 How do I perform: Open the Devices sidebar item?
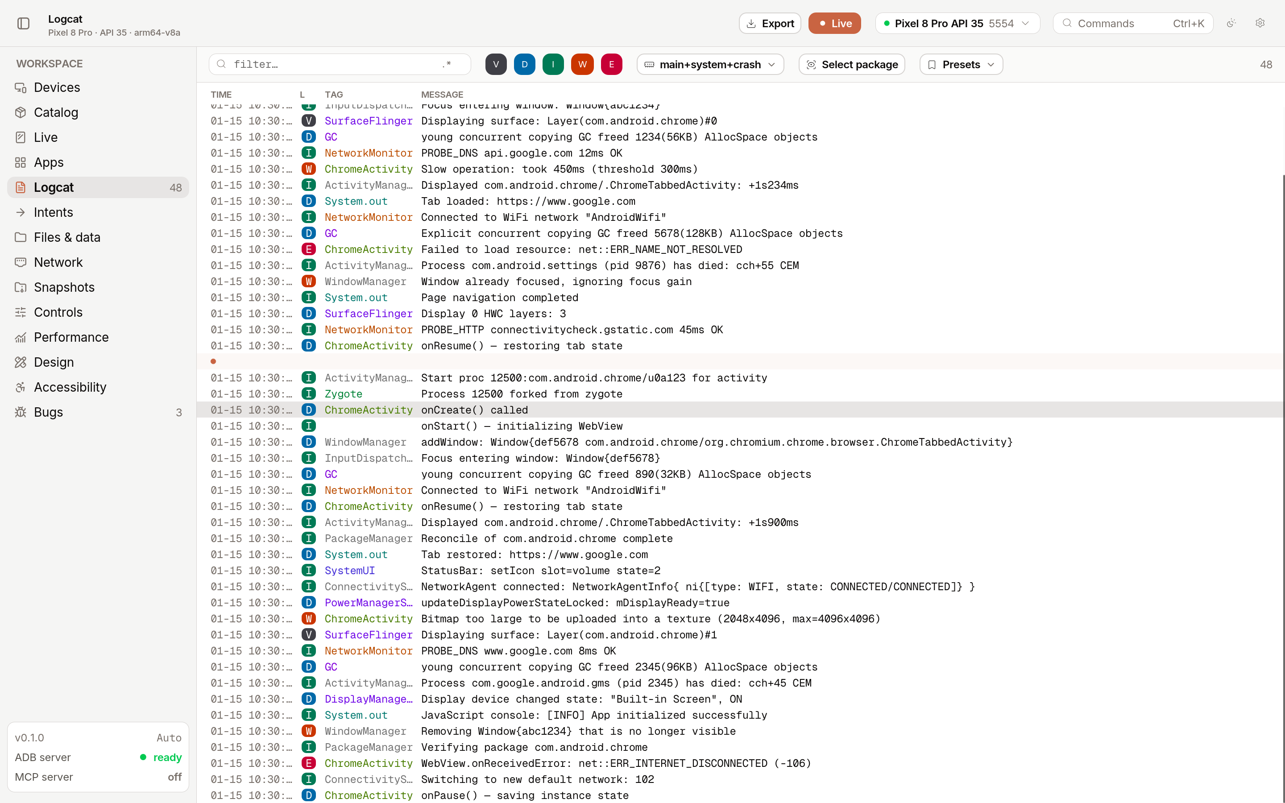click(98, 87)
